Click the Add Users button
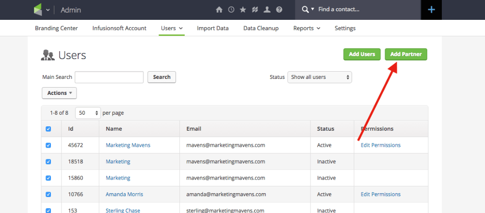The image size is (485, 213). pyautogui.click(x=362, y=54)
